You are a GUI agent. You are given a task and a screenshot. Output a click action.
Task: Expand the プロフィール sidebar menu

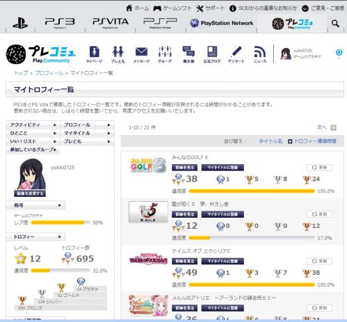pyautogui.click(x=87, y=125)
